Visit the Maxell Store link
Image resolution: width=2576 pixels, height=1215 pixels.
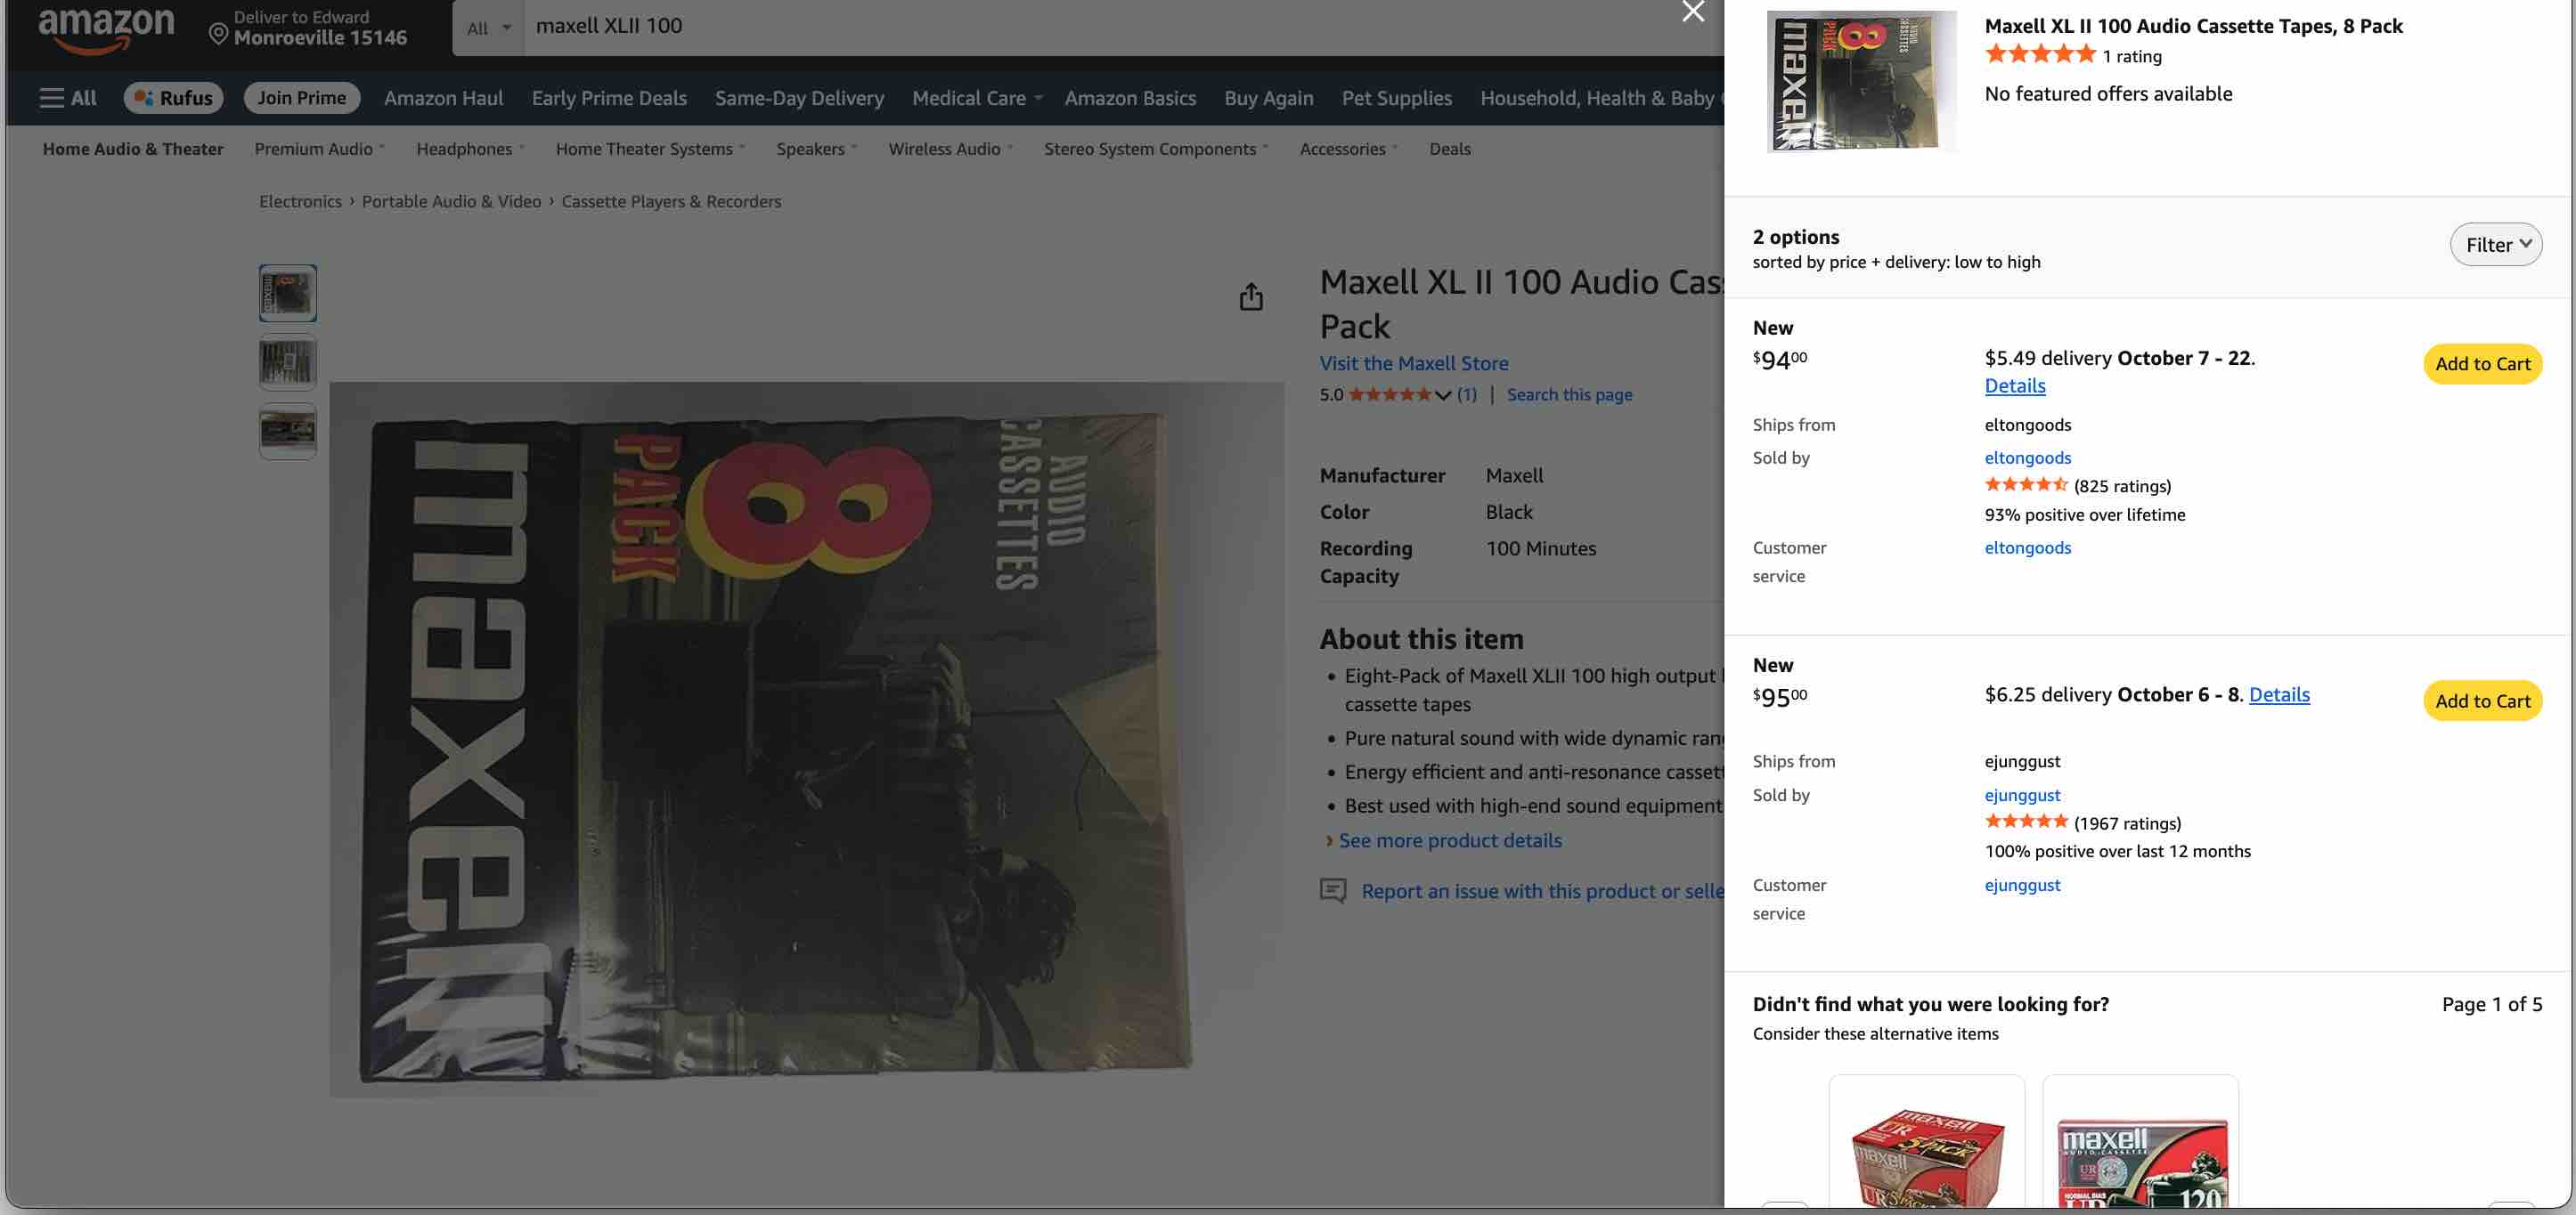coord(1413,362)
